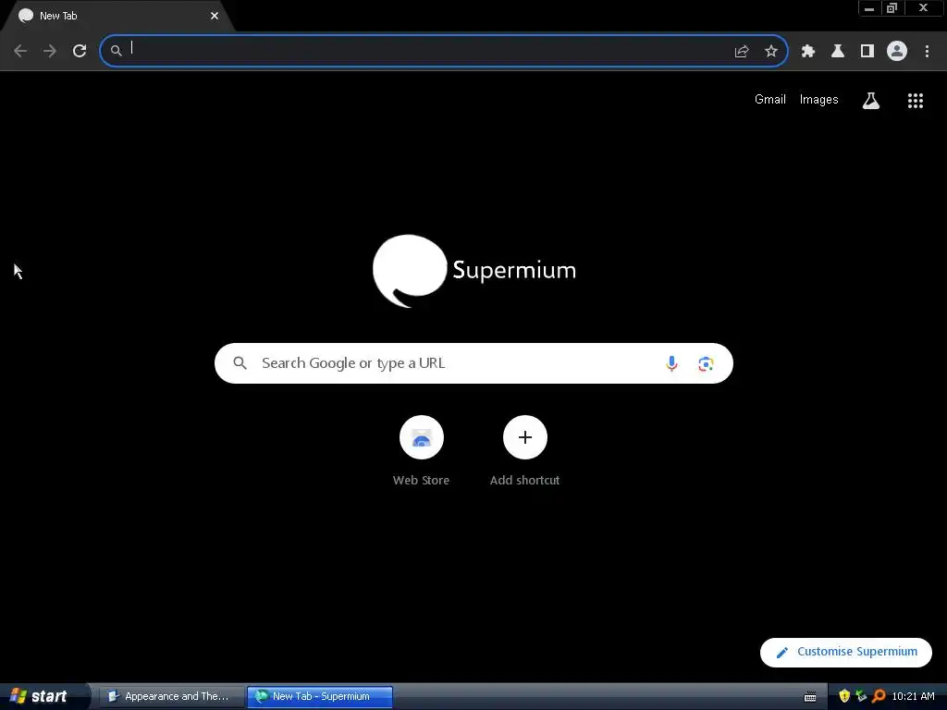This screenshot has width=947, height=710.
Task: Restore down the Supermium window
Action: tap(892, 8)
